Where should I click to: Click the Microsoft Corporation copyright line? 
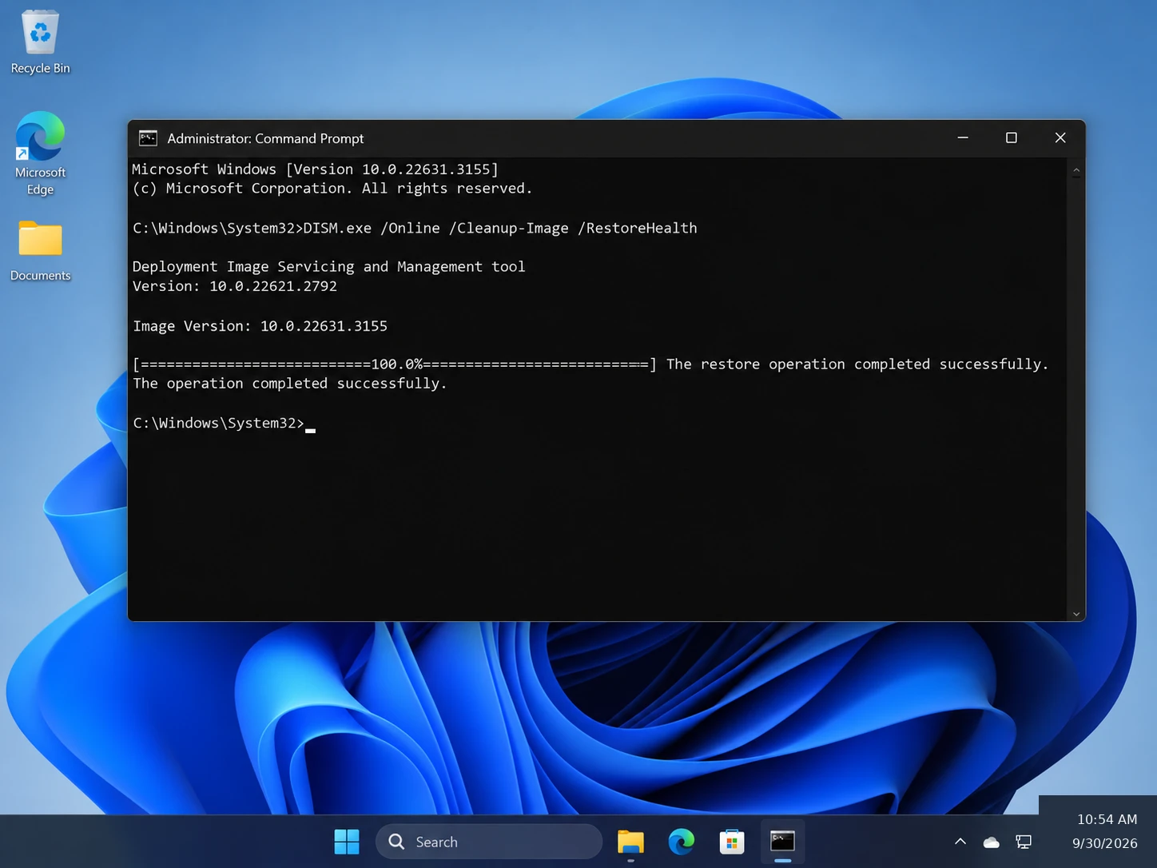(x=332, y=189)
